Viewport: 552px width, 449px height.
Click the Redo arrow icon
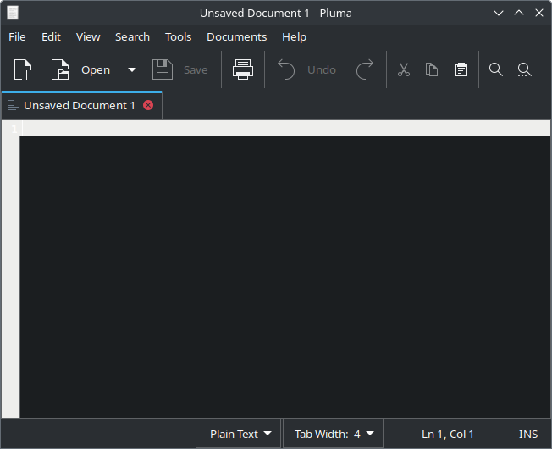tap(365, 69)
